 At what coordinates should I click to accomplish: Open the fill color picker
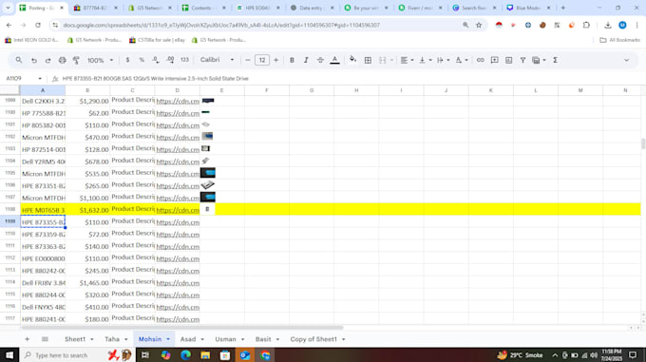[353, 60]
